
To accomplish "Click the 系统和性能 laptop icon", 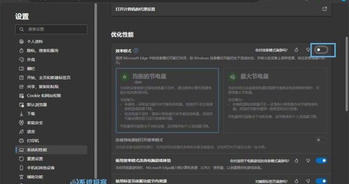I will click(21, 150).
